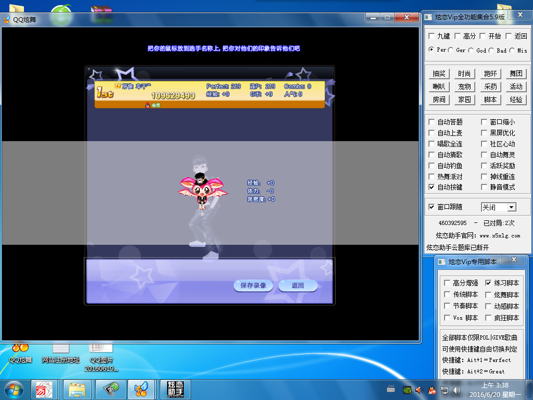Select the Mis radio button
Viewport: 533px width, 400px height.
tap(512, 50)
